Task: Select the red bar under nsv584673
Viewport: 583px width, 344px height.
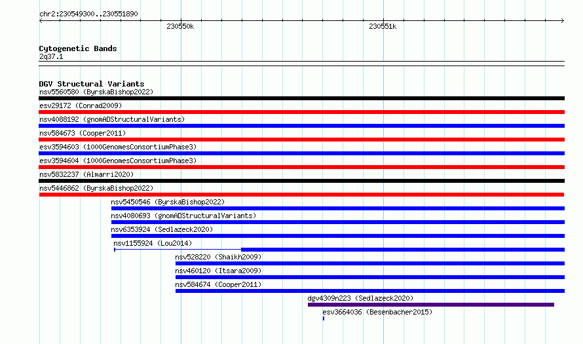Action: [301, 140]
